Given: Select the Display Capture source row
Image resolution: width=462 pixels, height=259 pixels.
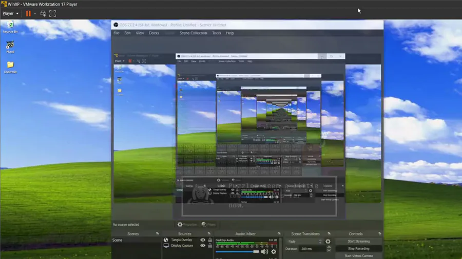Looking at the screenshot, I should (x=187, y=246).
